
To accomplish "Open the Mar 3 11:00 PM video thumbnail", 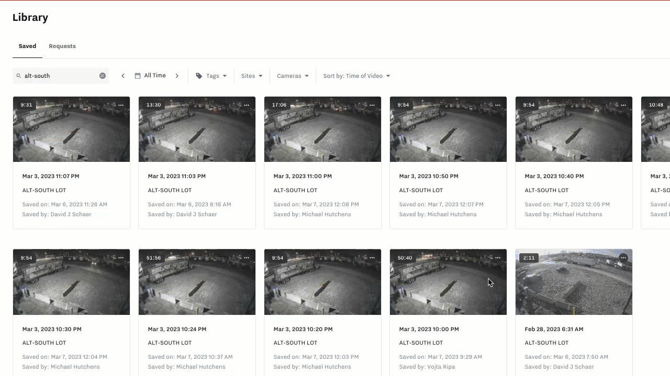I will point(322,130).
